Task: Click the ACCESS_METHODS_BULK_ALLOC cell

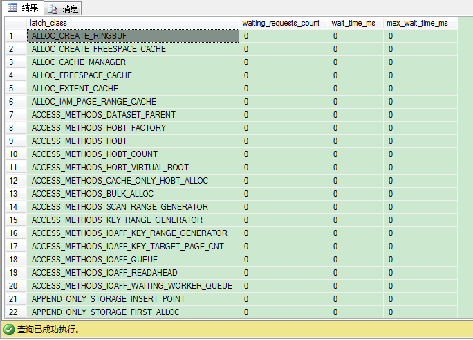Action: point(133,194)
